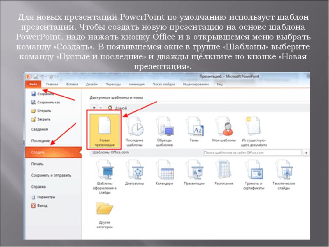Open Сохранить и отправить section
Viewport: 329px width, 247px height.
[x=51, y=175]
